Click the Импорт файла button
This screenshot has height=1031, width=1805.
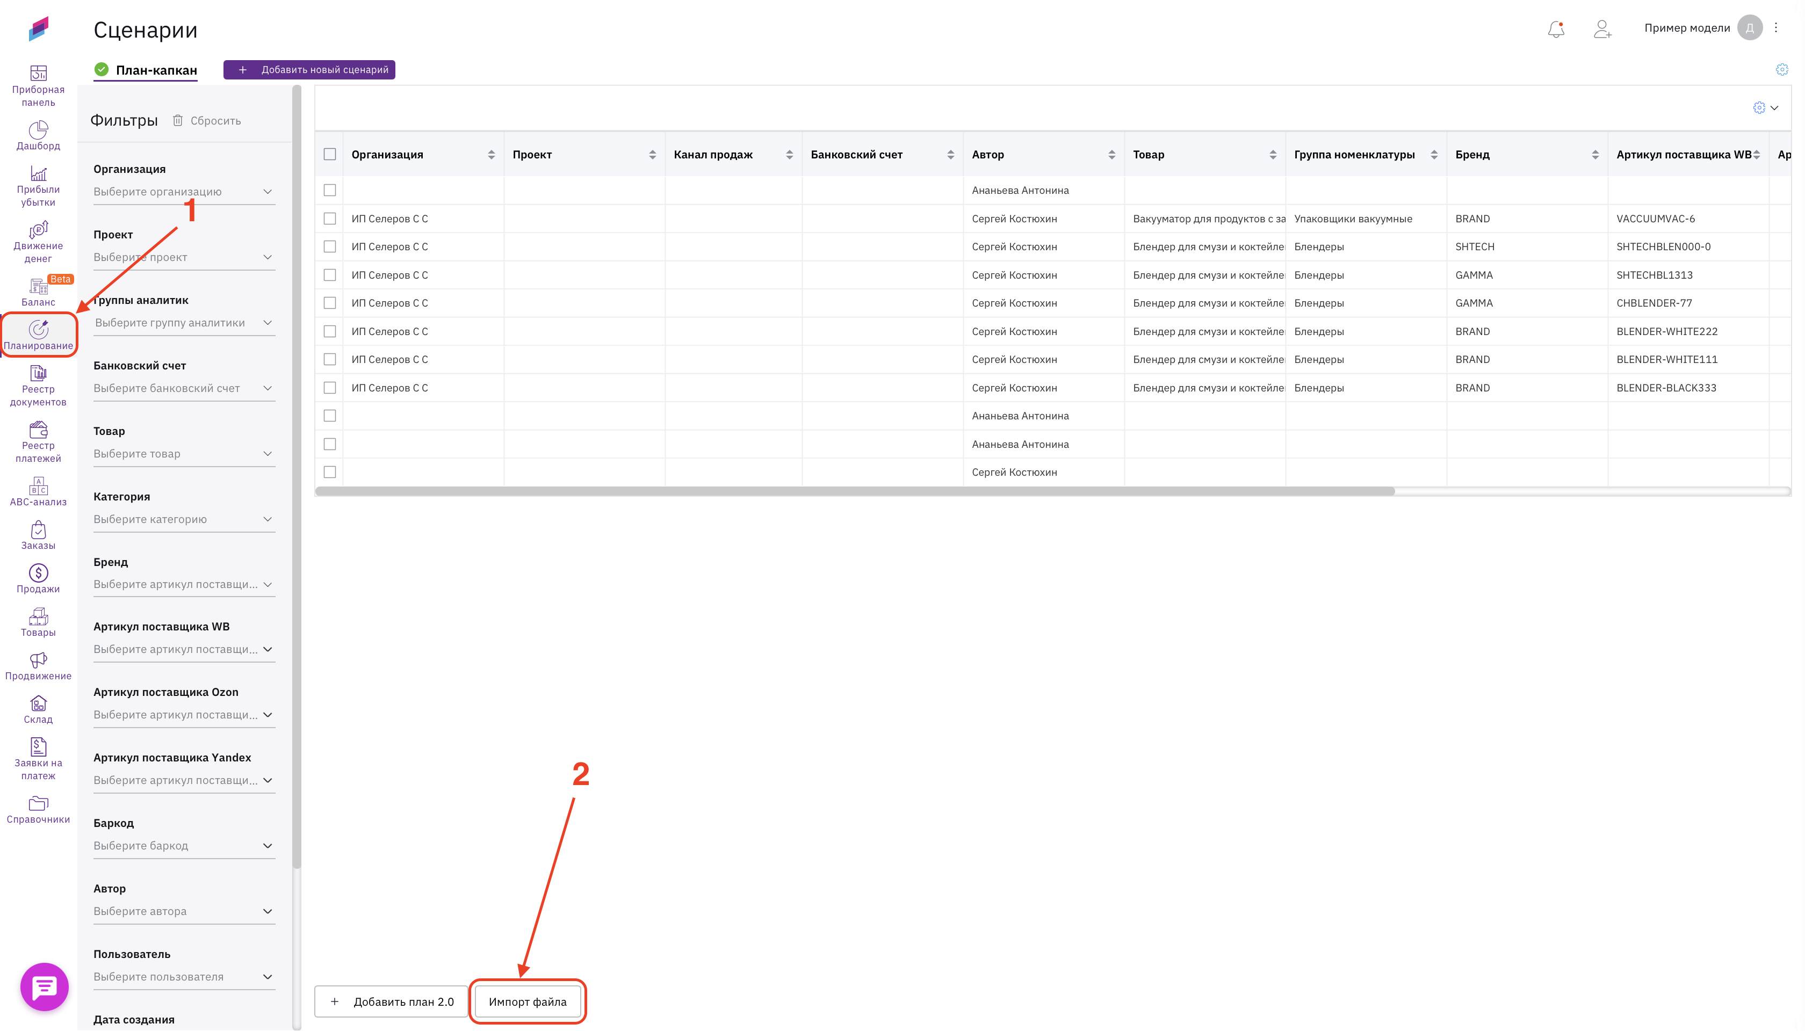click(x=527, y=1001)
